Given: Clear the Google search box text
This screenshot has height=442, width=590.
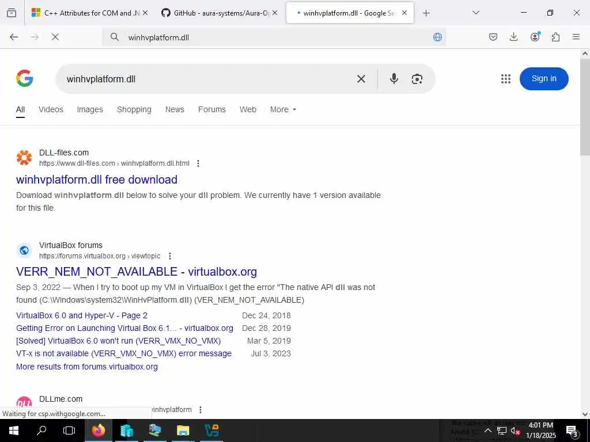Looking at the screenshot, I should click(361, 79).
